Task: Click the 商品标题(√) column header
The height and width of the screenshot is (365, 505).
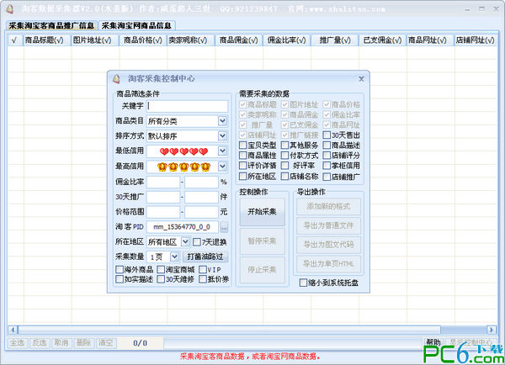Action: coord(47,40)
